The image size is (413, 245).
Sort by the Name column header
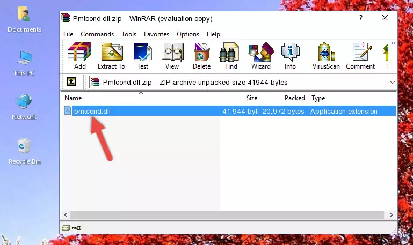click(141, 98)
